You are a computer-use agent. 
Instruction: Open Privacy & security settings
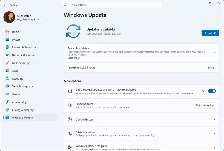(31, 110)
